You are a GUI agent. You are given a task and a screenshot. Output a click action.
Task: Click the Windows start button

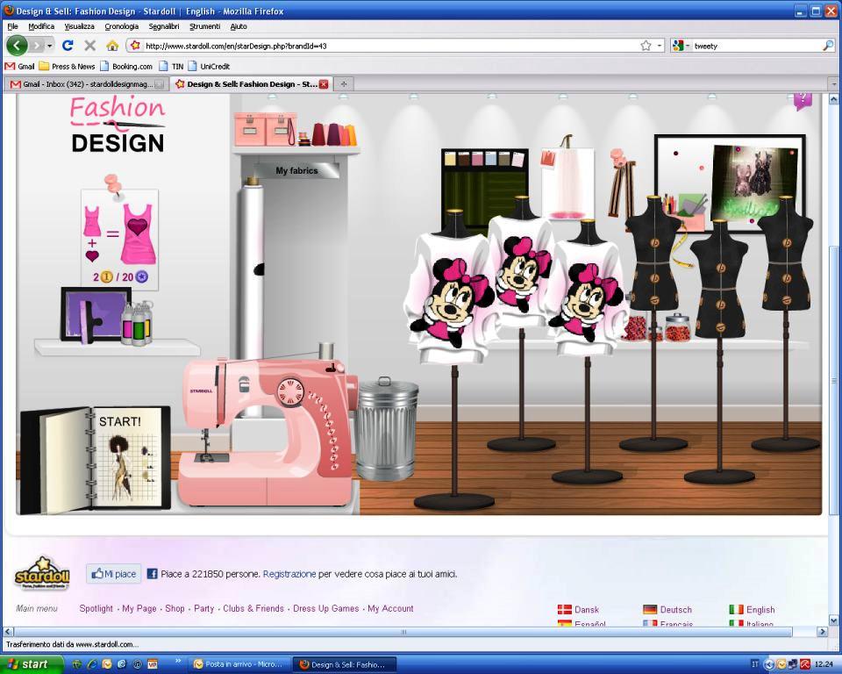coord(32,664)
